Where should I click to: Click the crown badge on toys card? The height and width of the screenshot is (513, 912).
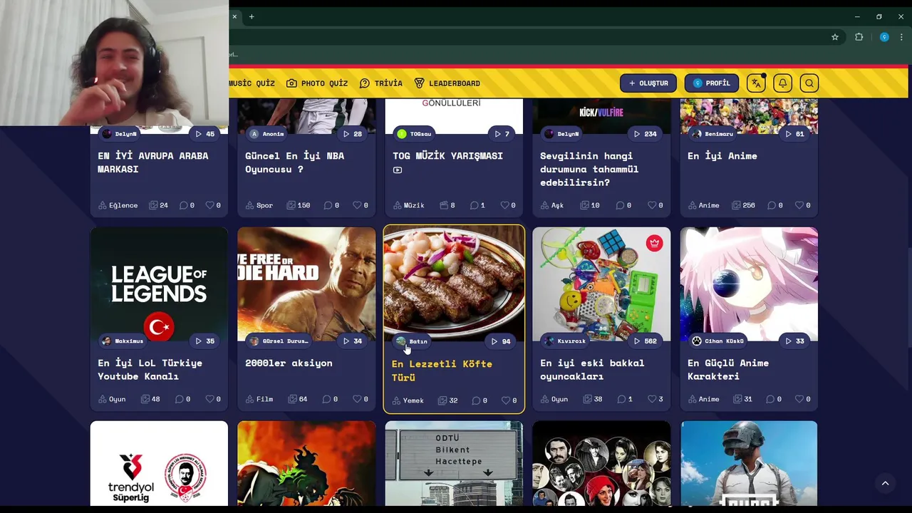pyautogui.click(x=655, y=243)
